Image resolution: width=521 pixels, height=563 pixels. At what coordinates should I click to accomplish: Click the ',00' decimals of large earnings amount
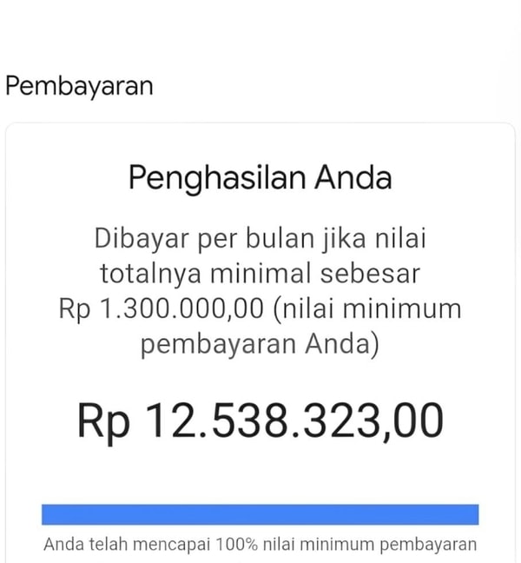413,421
